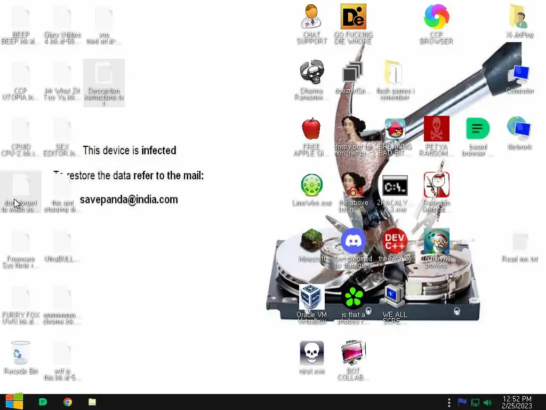Select the Network desktop icon

(519, 133)
